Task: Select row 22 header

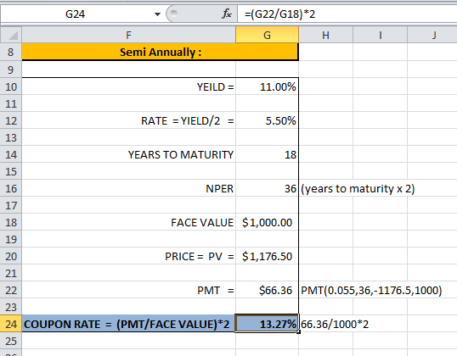Action: point(11,290)
